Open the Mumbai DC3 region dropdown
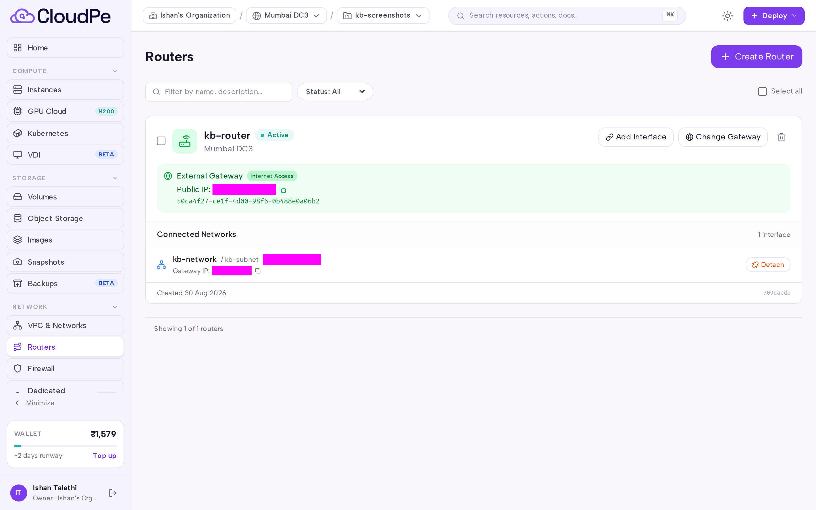The height and width of the screenshot is (510, 816). click(286, 16)
